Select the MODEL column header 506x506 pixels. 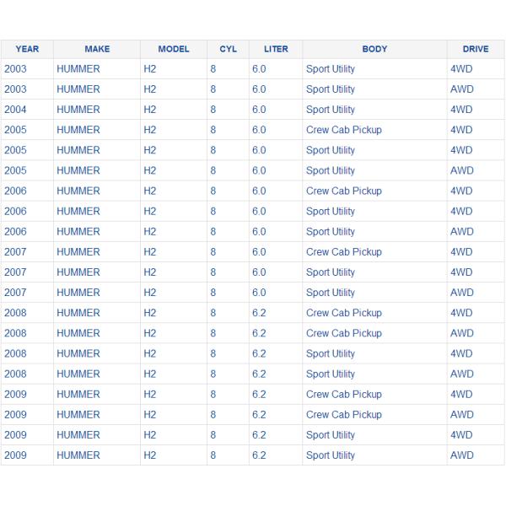(x=174, y=49)
